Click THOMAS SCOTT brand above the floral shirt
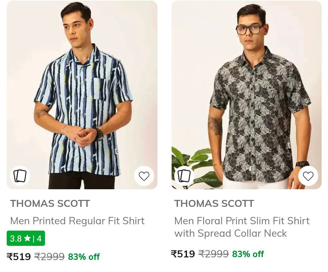The width and height of the screenshot is (328, 272). pos(214,204)
